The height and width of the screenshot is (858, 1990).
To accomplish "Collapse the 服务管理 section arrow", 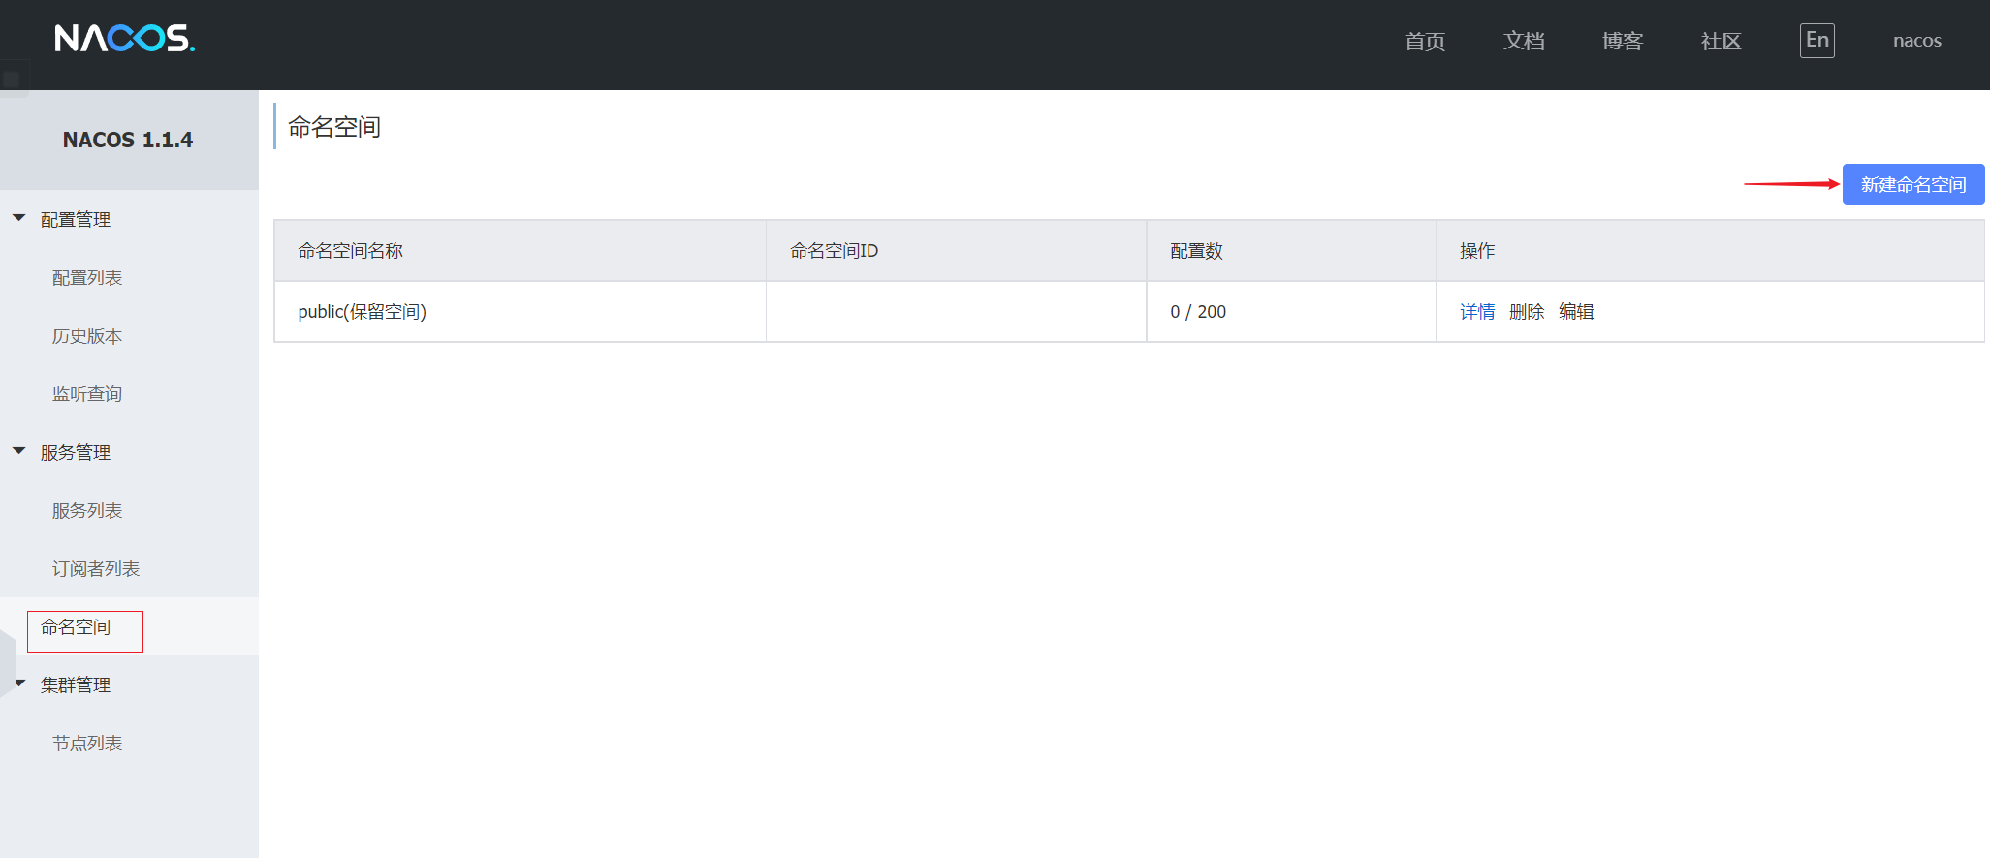I will click(19, 451).
